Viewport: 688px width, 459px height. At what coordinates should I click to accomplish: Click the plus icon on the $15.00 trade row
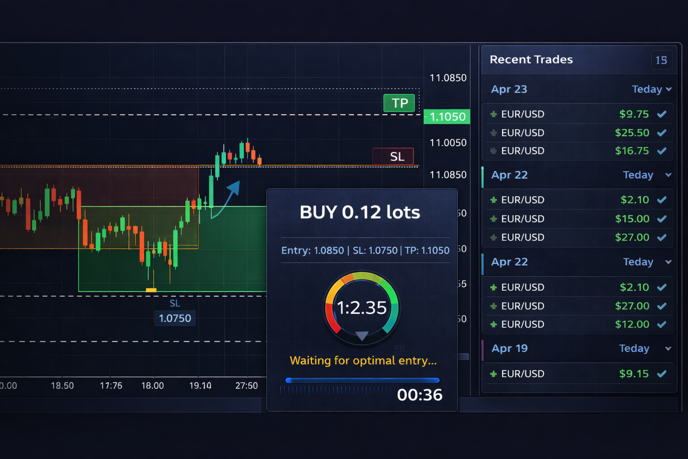tap(493, 219)
